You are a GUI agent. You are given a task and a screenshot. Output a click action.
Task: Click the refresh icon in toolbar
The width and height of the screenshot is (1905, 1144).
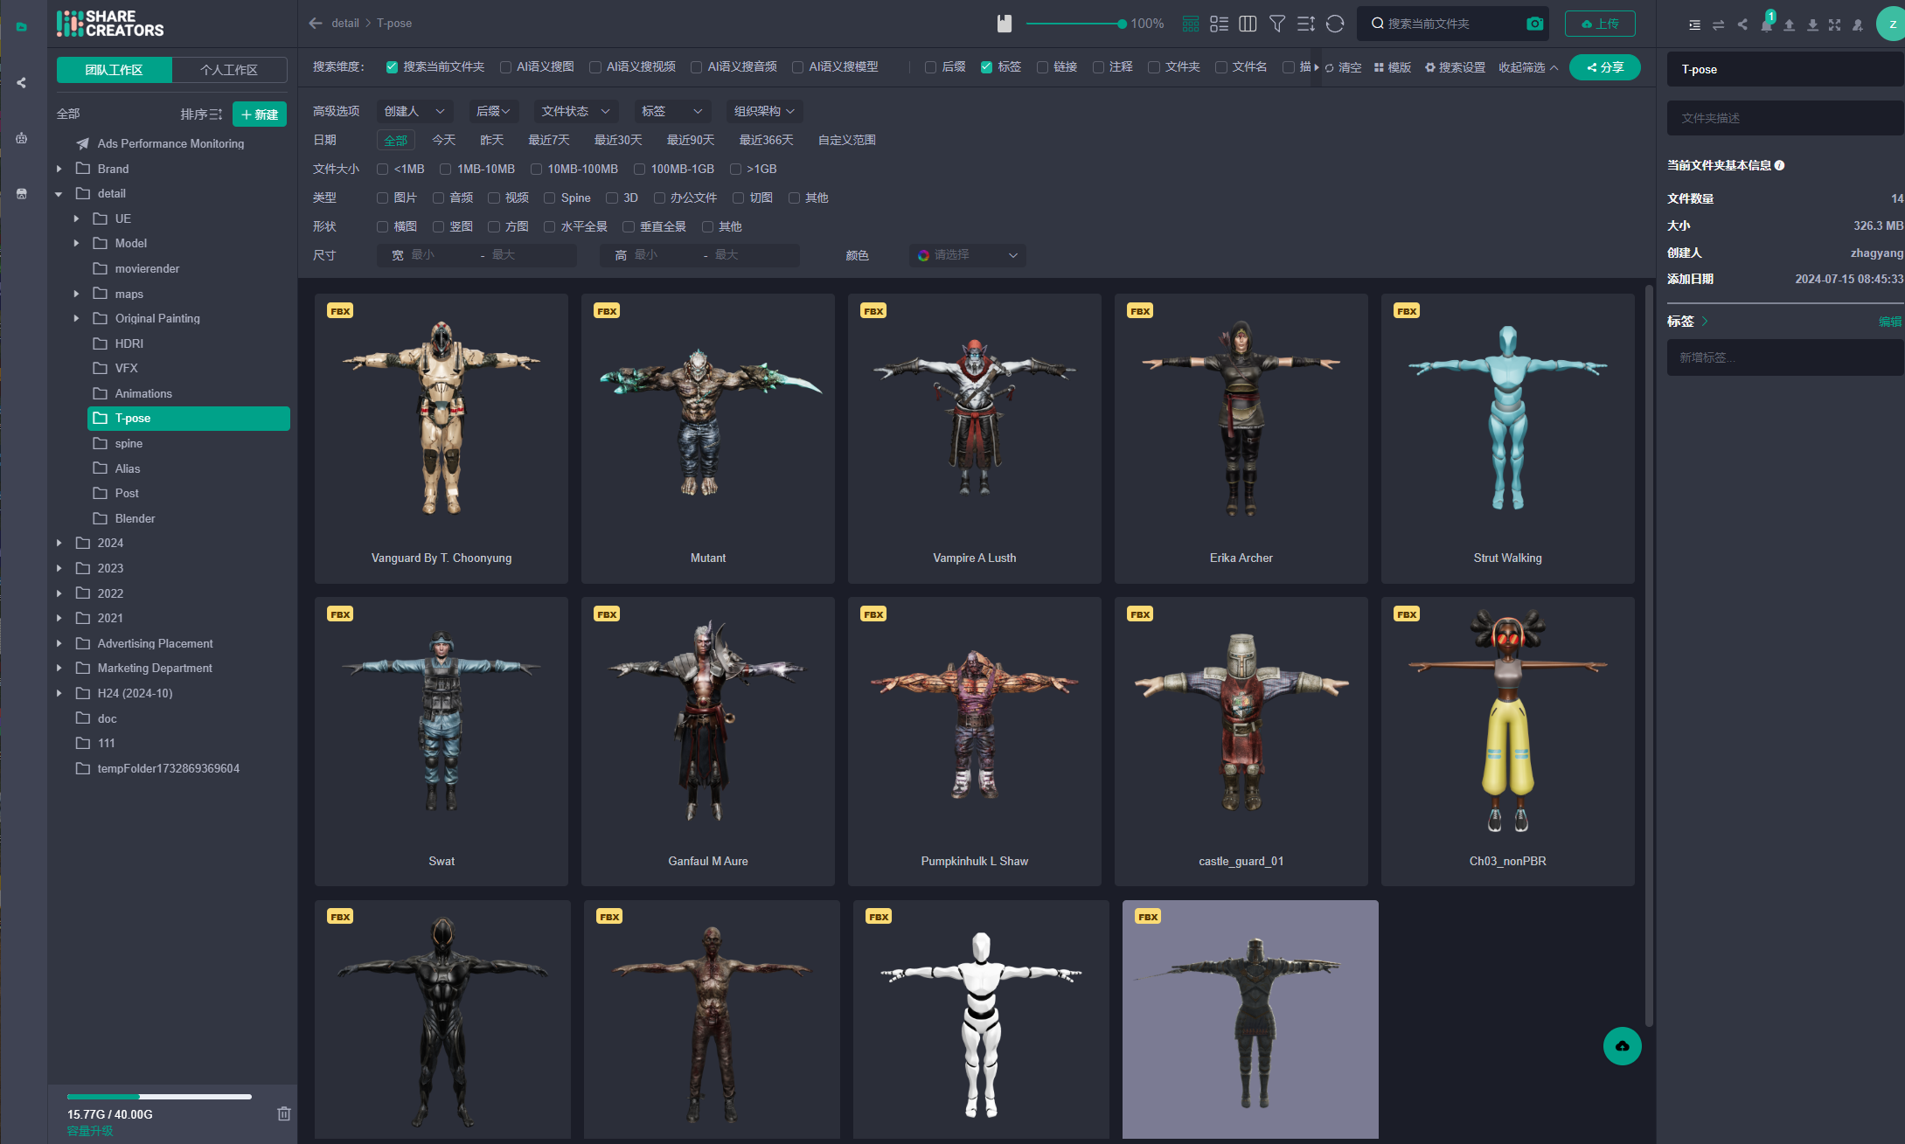1335,24
